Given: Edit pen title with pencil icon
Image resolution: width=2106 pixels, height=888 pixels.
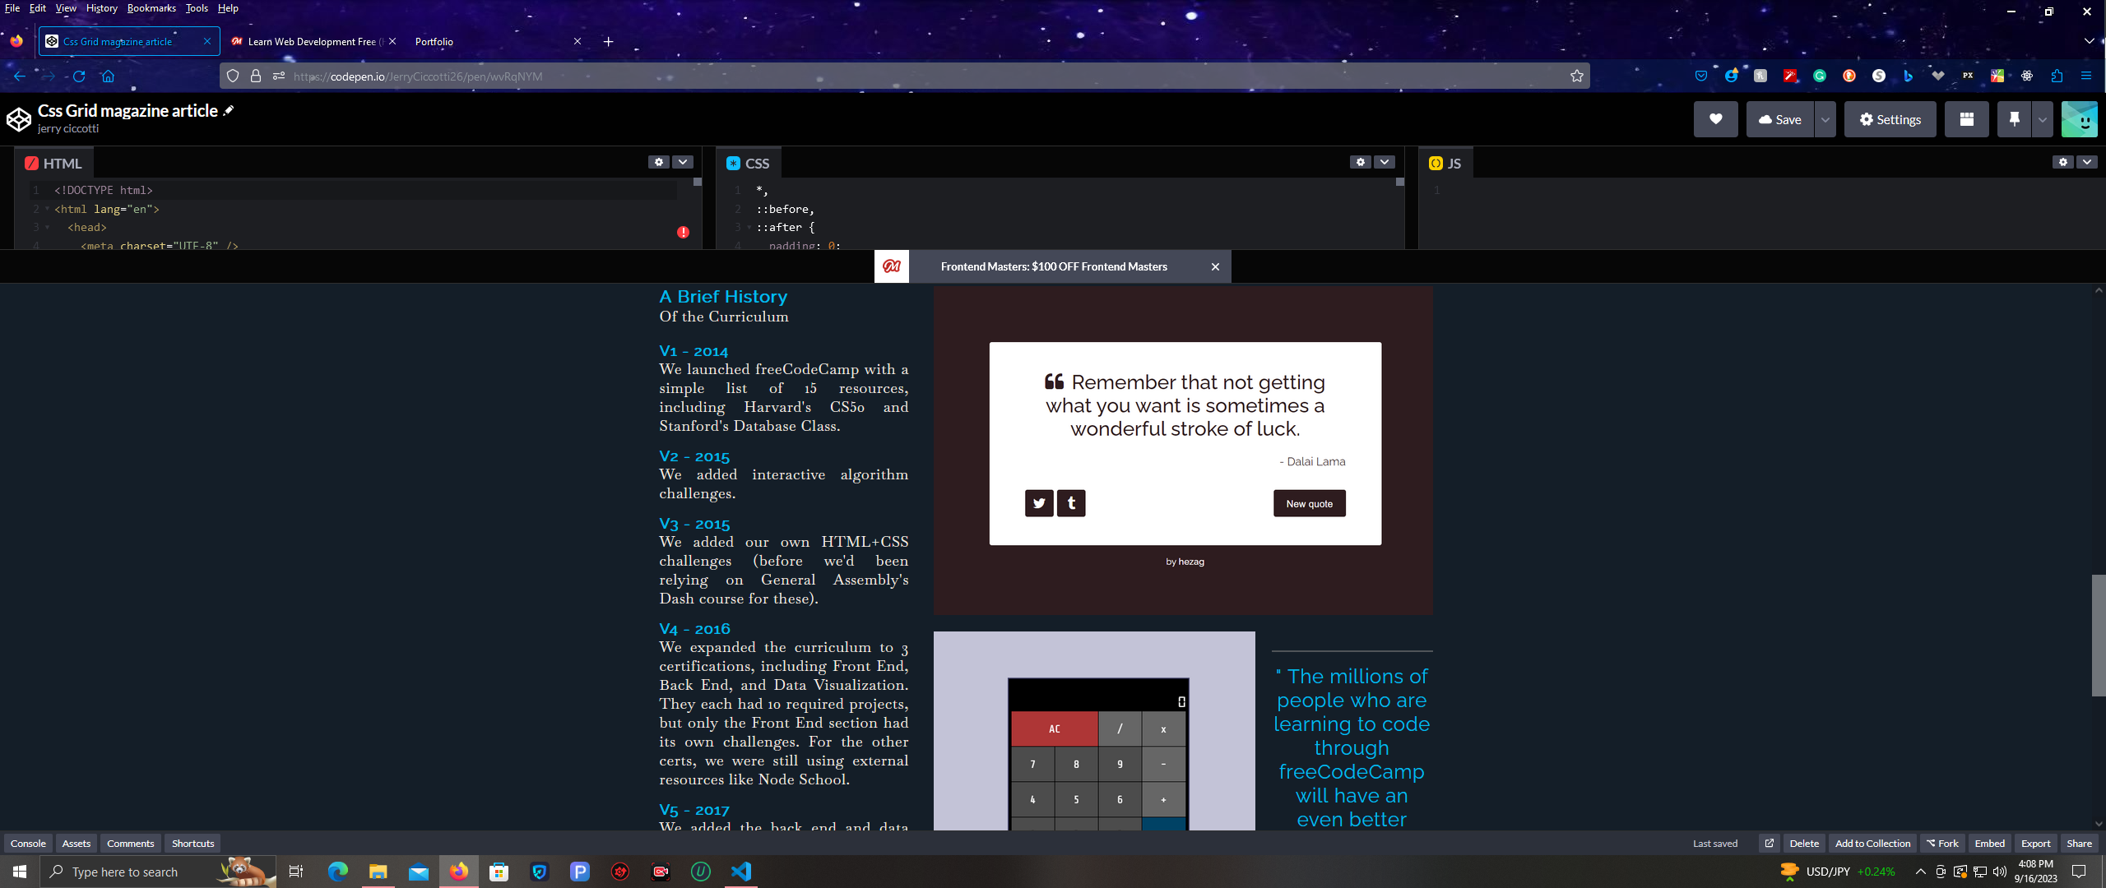Looking at the screenshot, I should coord(229,110).
